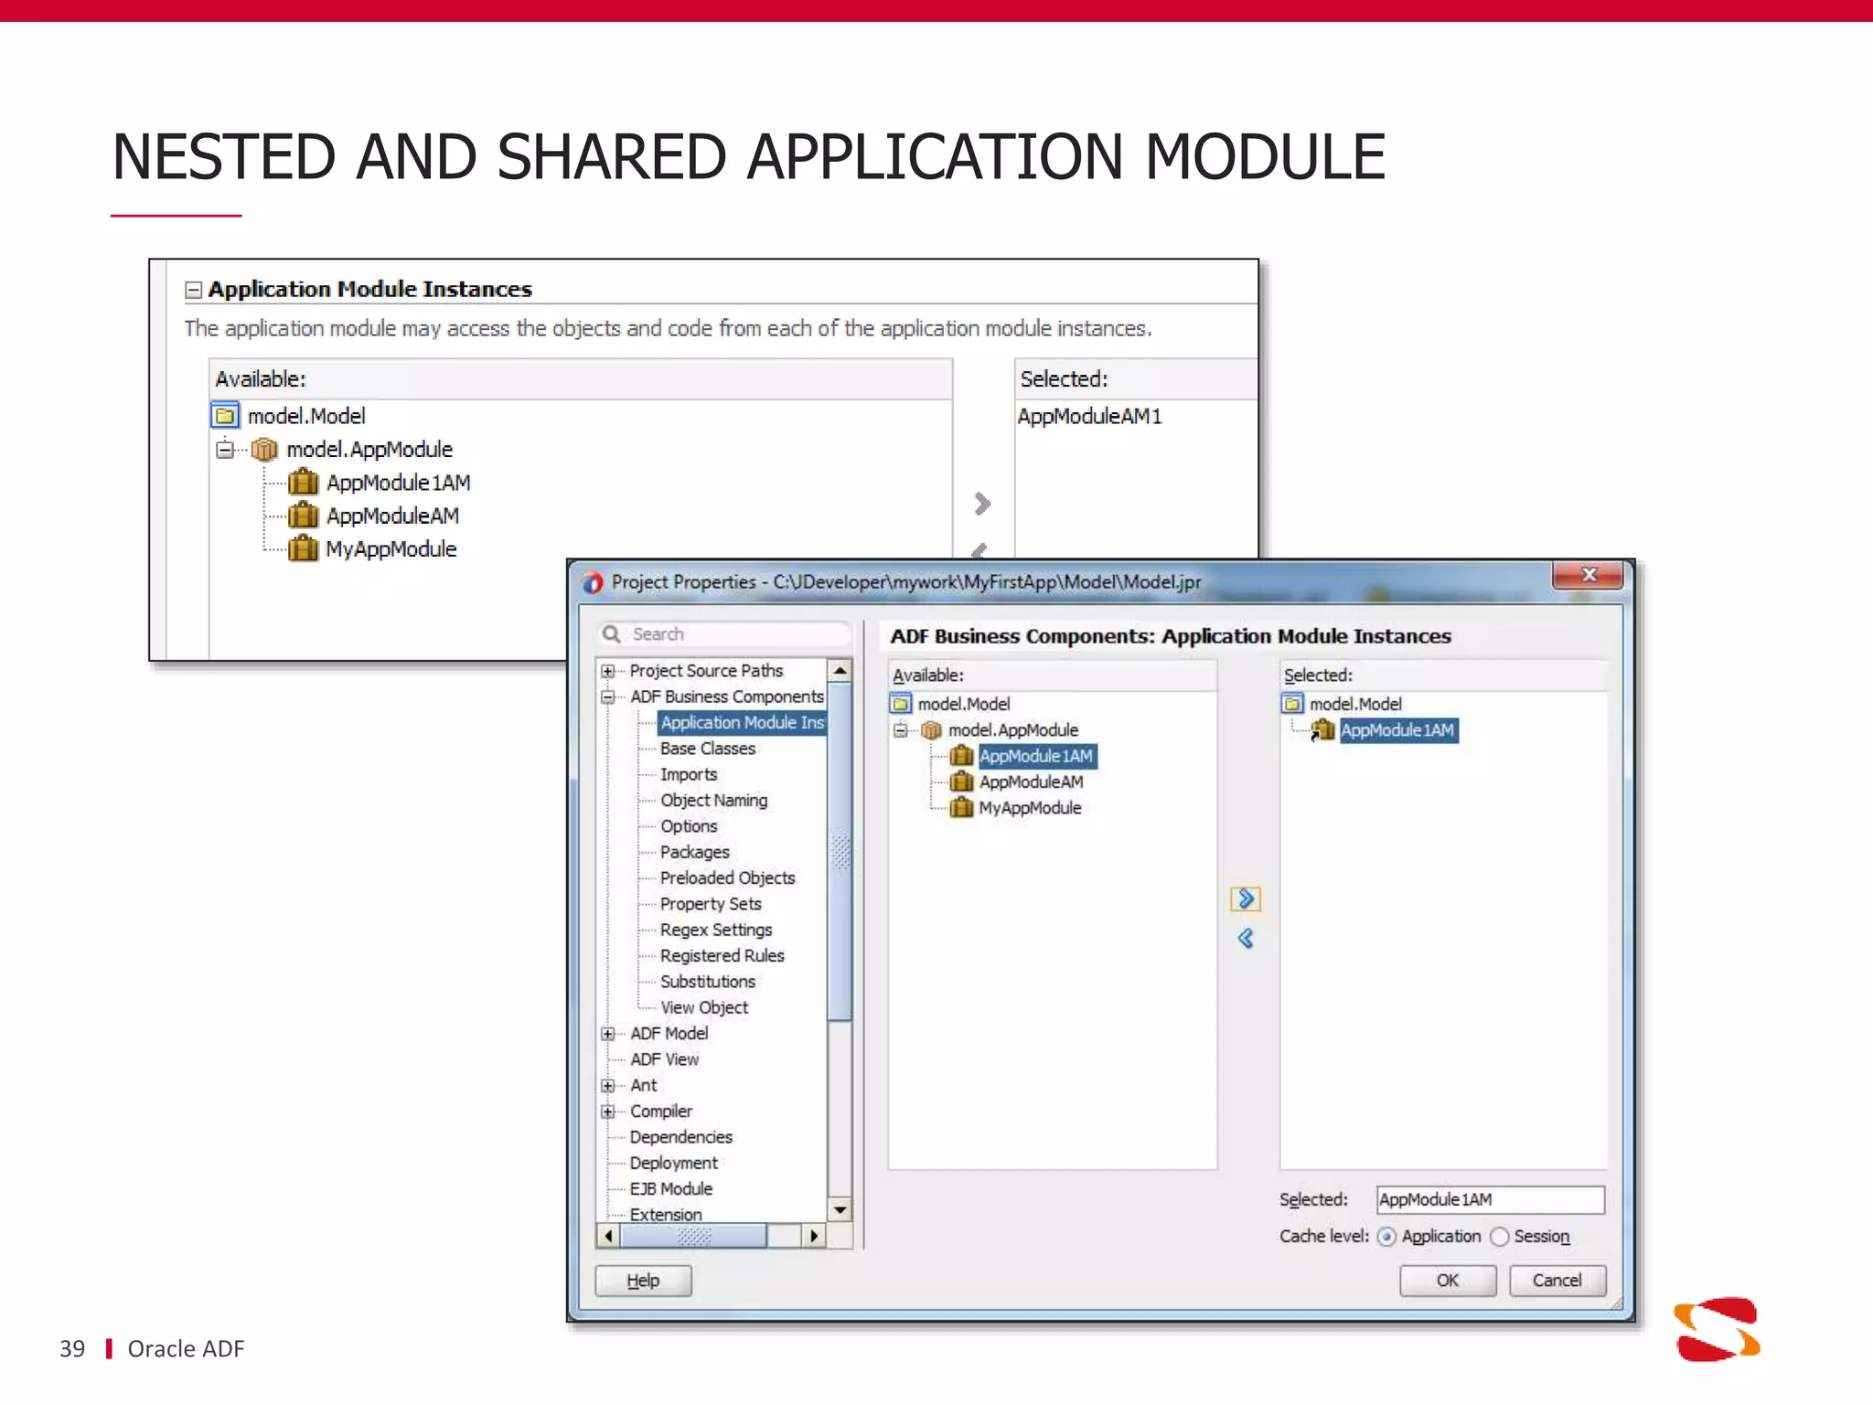Click the tree's vertical scrollbar thumb
The height and width of the screenshot is (1404, 1873).
tap(840, 852)
